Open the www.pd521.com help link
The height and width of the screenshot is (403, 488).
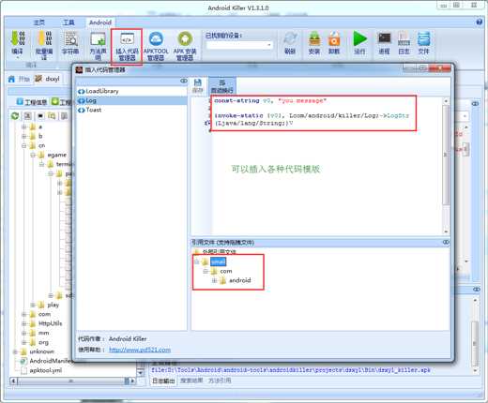tap(140, 350)
